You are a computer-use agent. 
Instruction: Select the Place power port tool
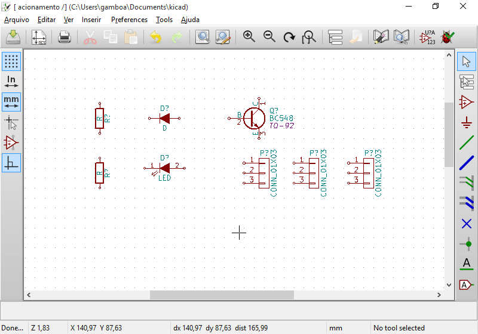click(x=467, y=123)
